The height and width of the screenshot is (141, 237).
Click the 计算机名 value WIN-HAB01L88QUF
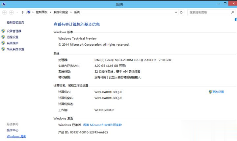[x=108, y=92]
